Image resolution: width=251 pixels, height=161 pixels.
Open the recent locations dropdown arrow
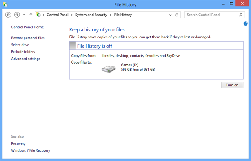point(24,15)
